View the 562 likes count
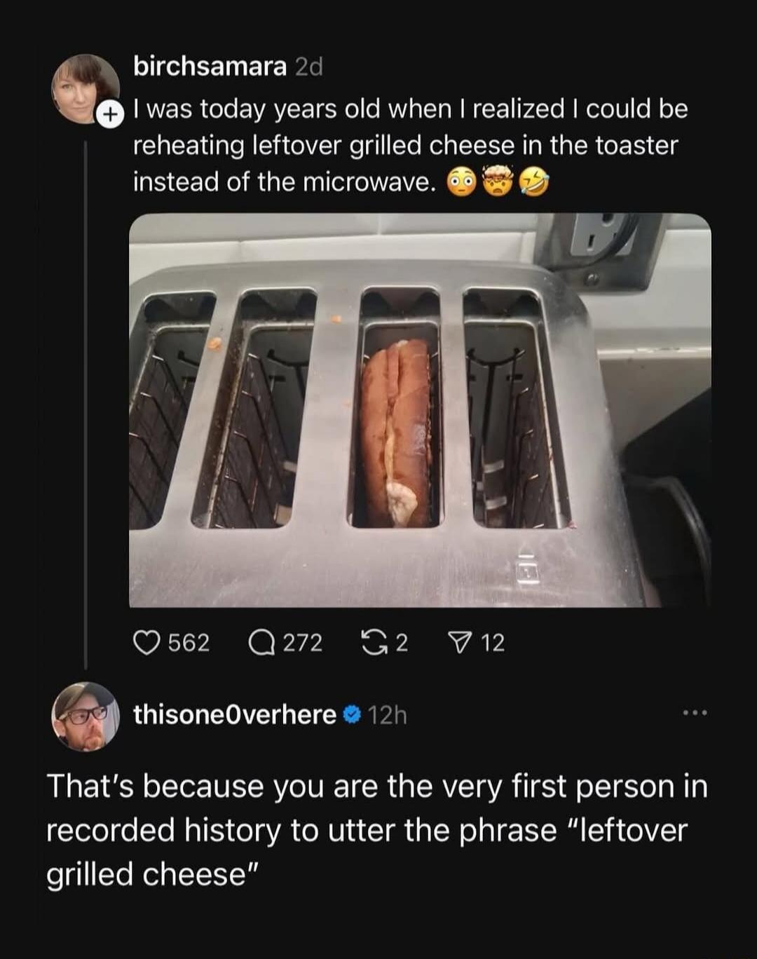This screenshot has height=959, width=757. [188, 642]
